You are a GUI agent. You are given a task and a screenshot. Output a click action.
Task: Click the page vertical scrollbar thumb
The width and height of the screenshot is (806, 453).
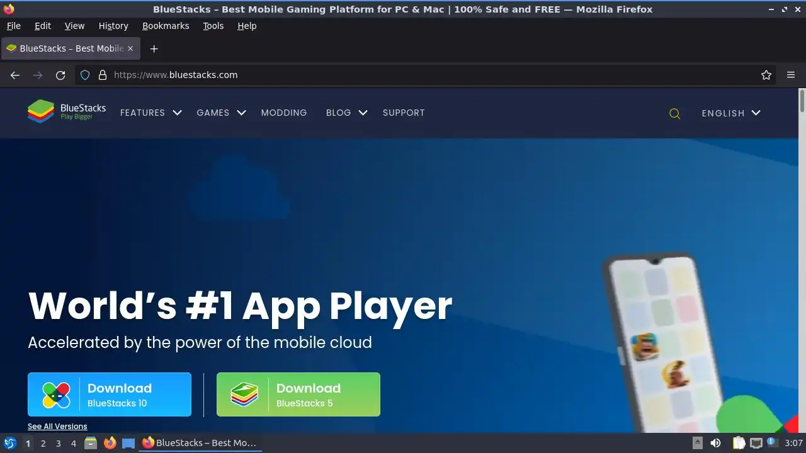tap(802, 102)
